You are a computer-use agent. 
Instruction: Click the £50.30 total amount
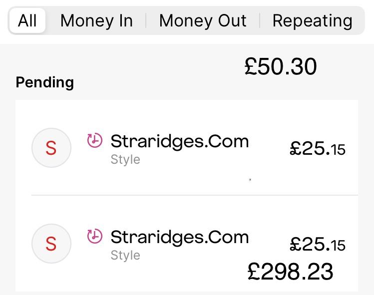pos(281,67)
